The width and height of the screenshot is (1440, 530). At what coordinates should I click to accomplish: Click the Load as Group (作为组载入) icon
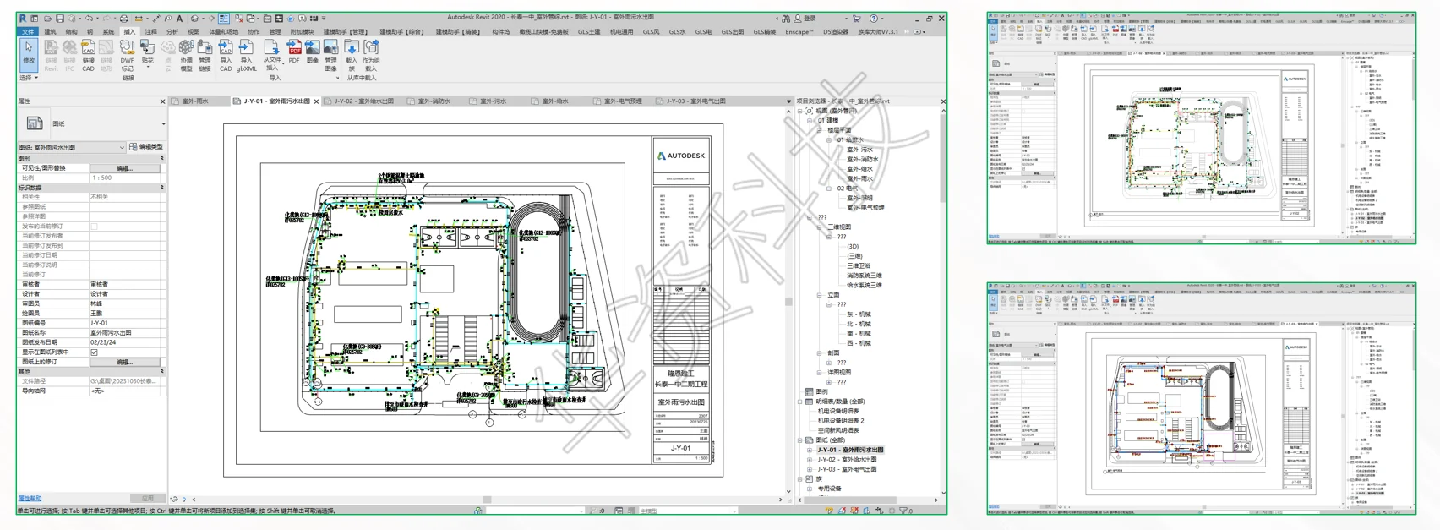point(371,55)
